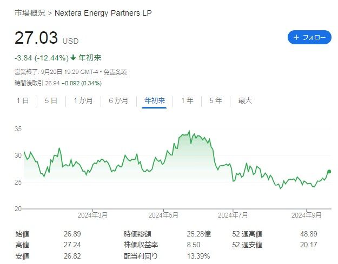Click the 配当利回り 13.39% value

(199, 255)
